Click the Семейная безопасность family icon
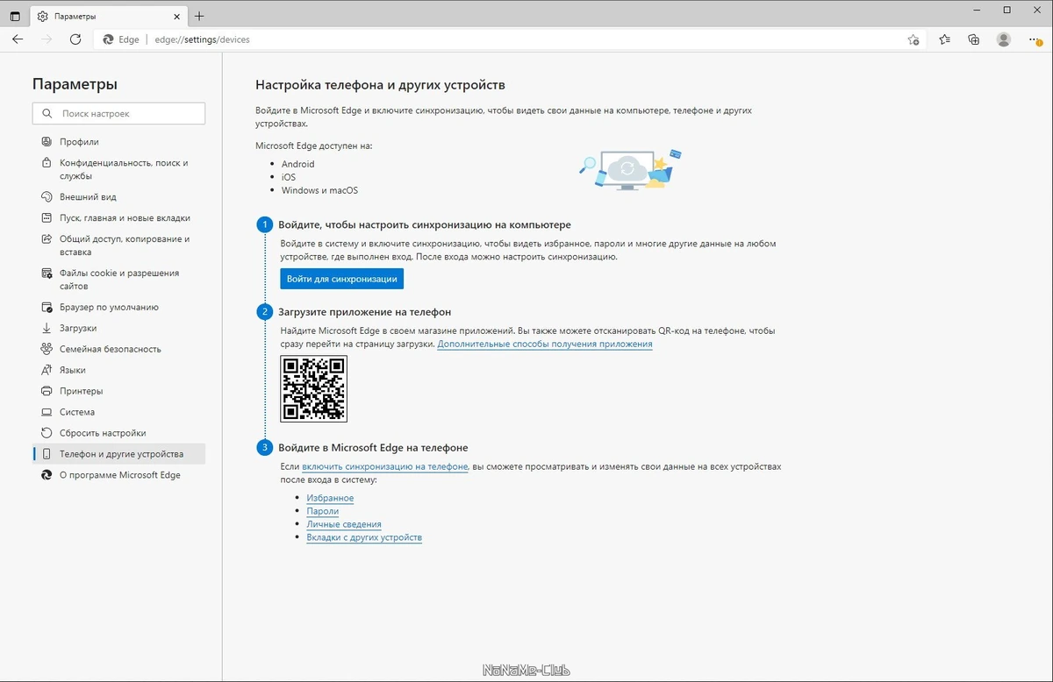The width and height of the screenshot is (1053, 682). tap(47, 349)
